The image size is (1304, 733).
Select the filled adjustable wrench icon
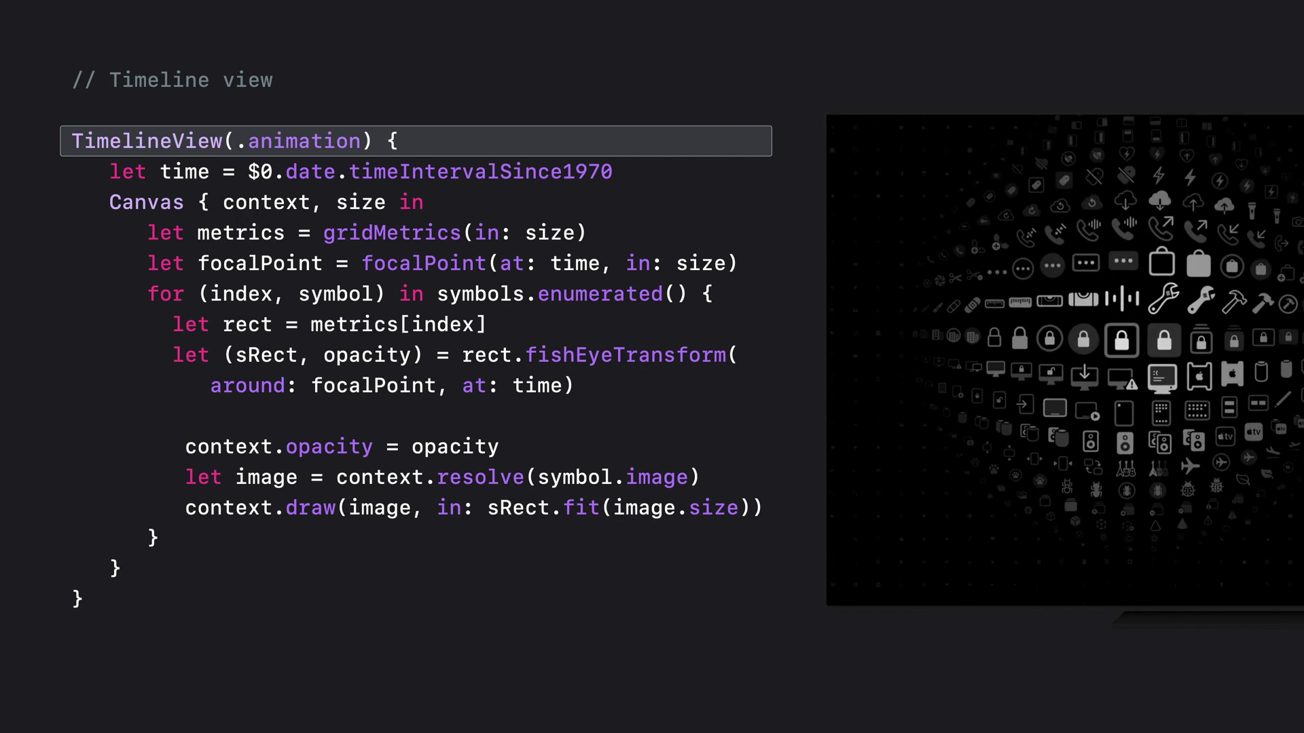(1201, 299)
